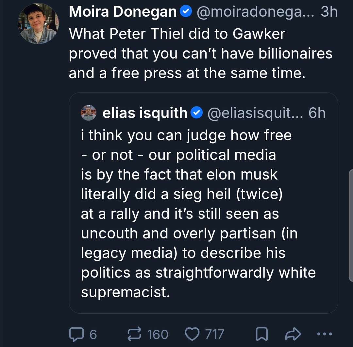Click the 3h timestamp
The width and height of the screenshot is (353, 347).
(x=329, y=12)
